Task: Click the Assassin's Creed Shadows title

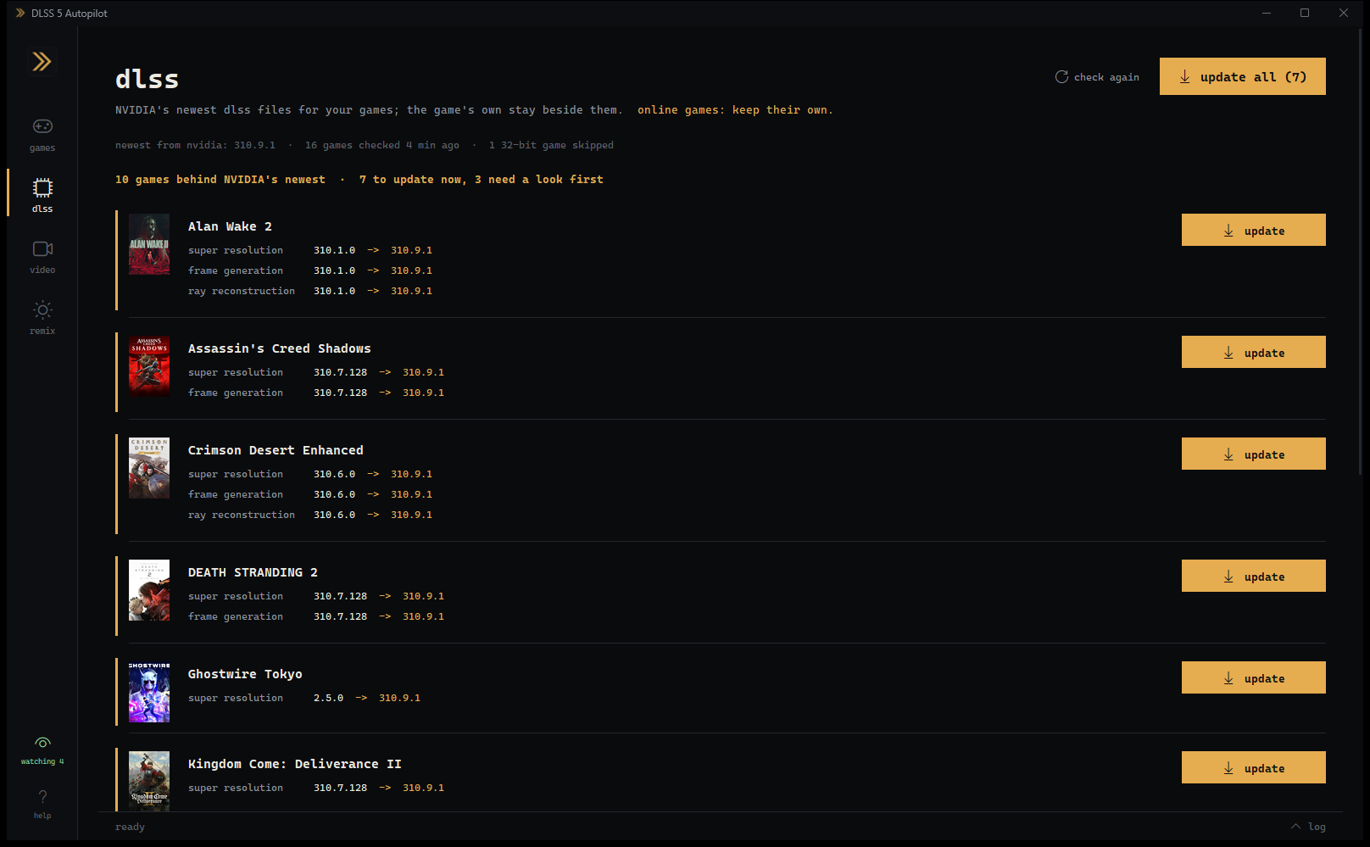Action: pos(280,348)
